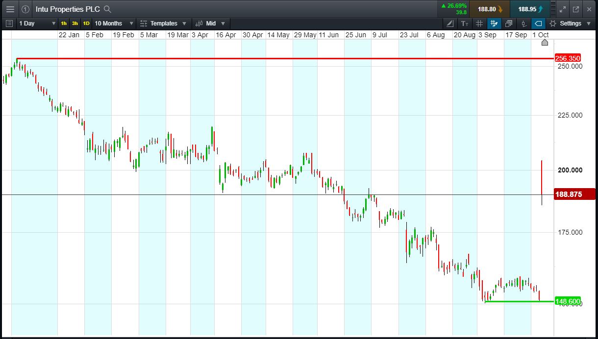Image resolution: width=598 pixels, height=339 pixels.
Task: Open the 1 Day interval dropdown
Action: click(37, 23)
